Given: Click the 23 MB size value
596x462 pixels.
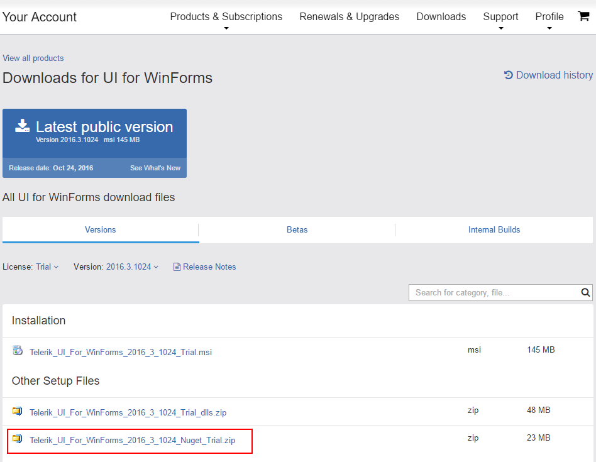Looking at the screenshot, I should pyautogui.click(x=538, y=437).
